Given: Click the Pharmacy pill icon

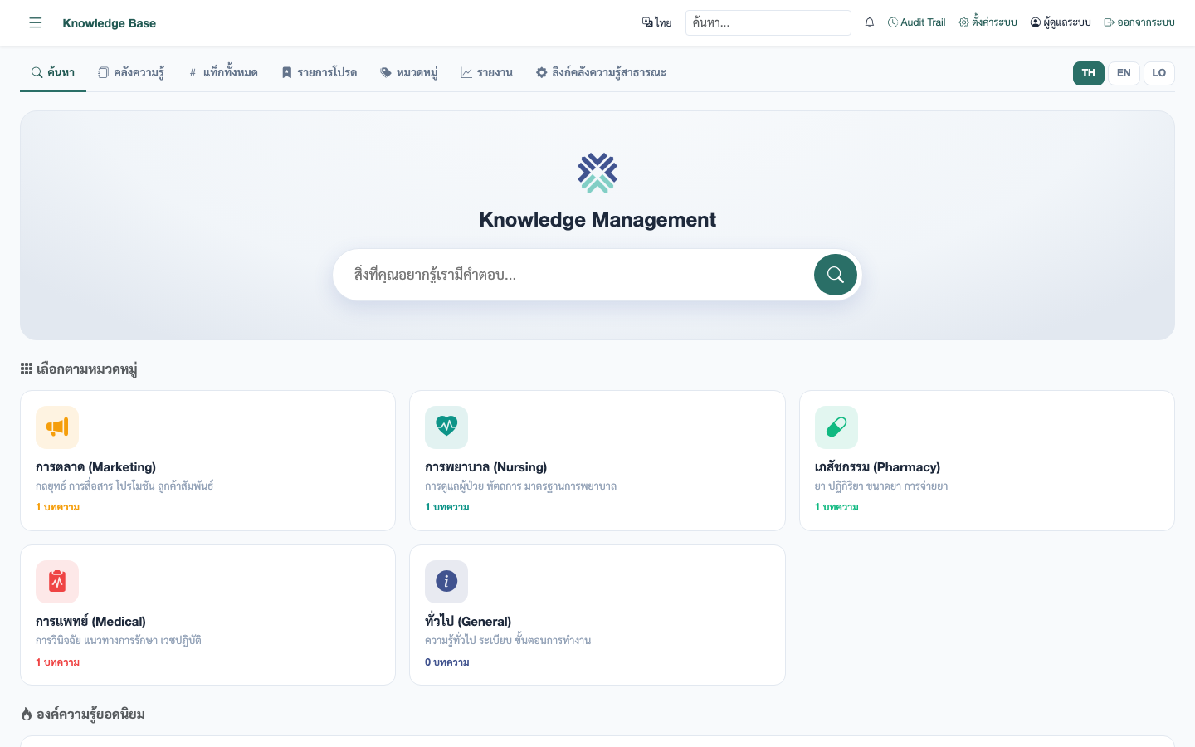Looking at the screenshot, I should 836,427.
